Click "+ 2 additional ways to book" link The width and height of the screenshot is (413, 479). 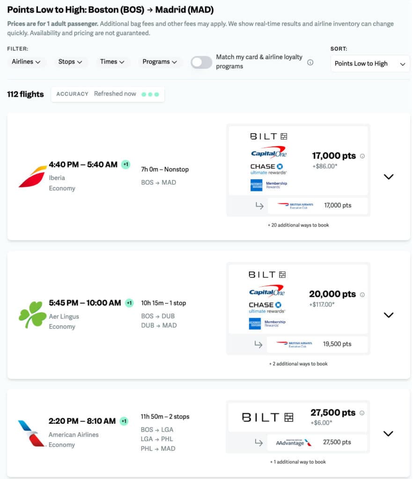(298, 363)
